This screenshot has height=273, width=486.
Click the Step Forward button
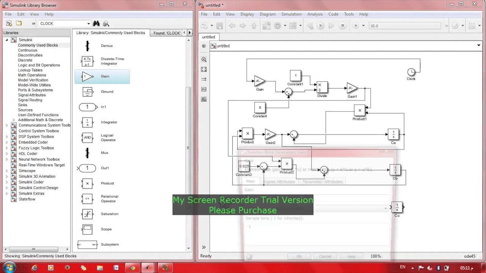coord(331,26)
